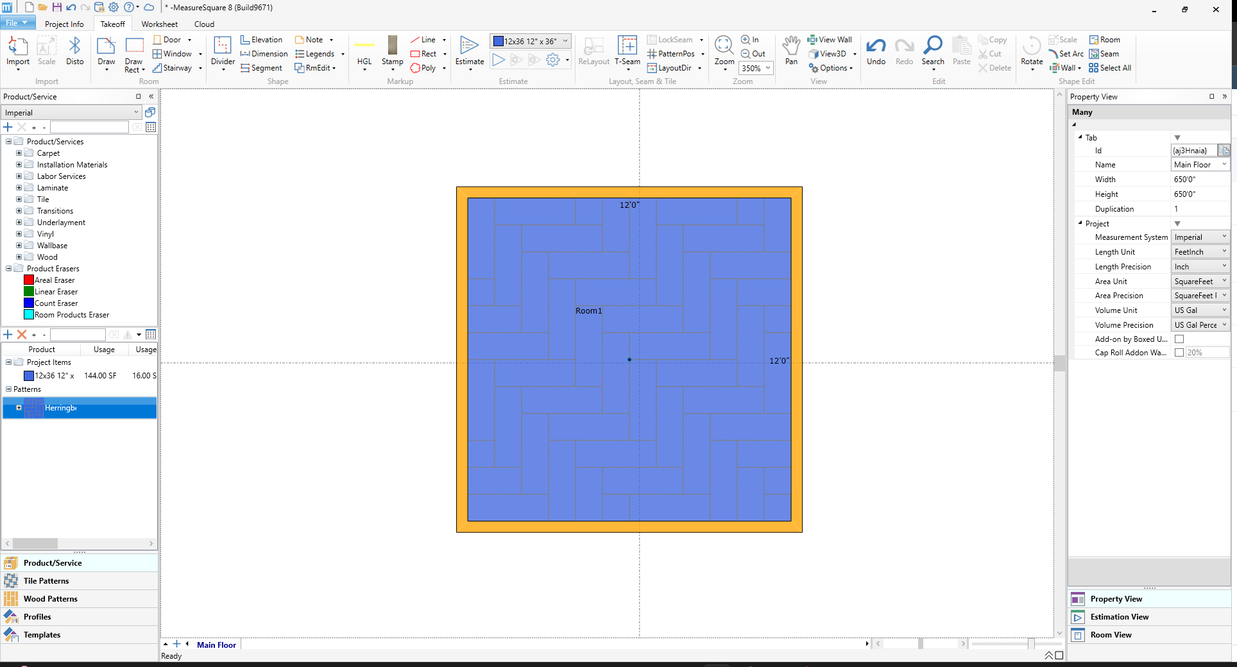Zoom In on the drawing
The height and width of the screenshot is (667, 1237).
point(750,40)
